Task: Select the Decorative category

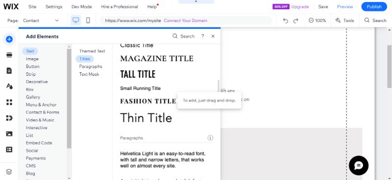Action: coord(36,82)
